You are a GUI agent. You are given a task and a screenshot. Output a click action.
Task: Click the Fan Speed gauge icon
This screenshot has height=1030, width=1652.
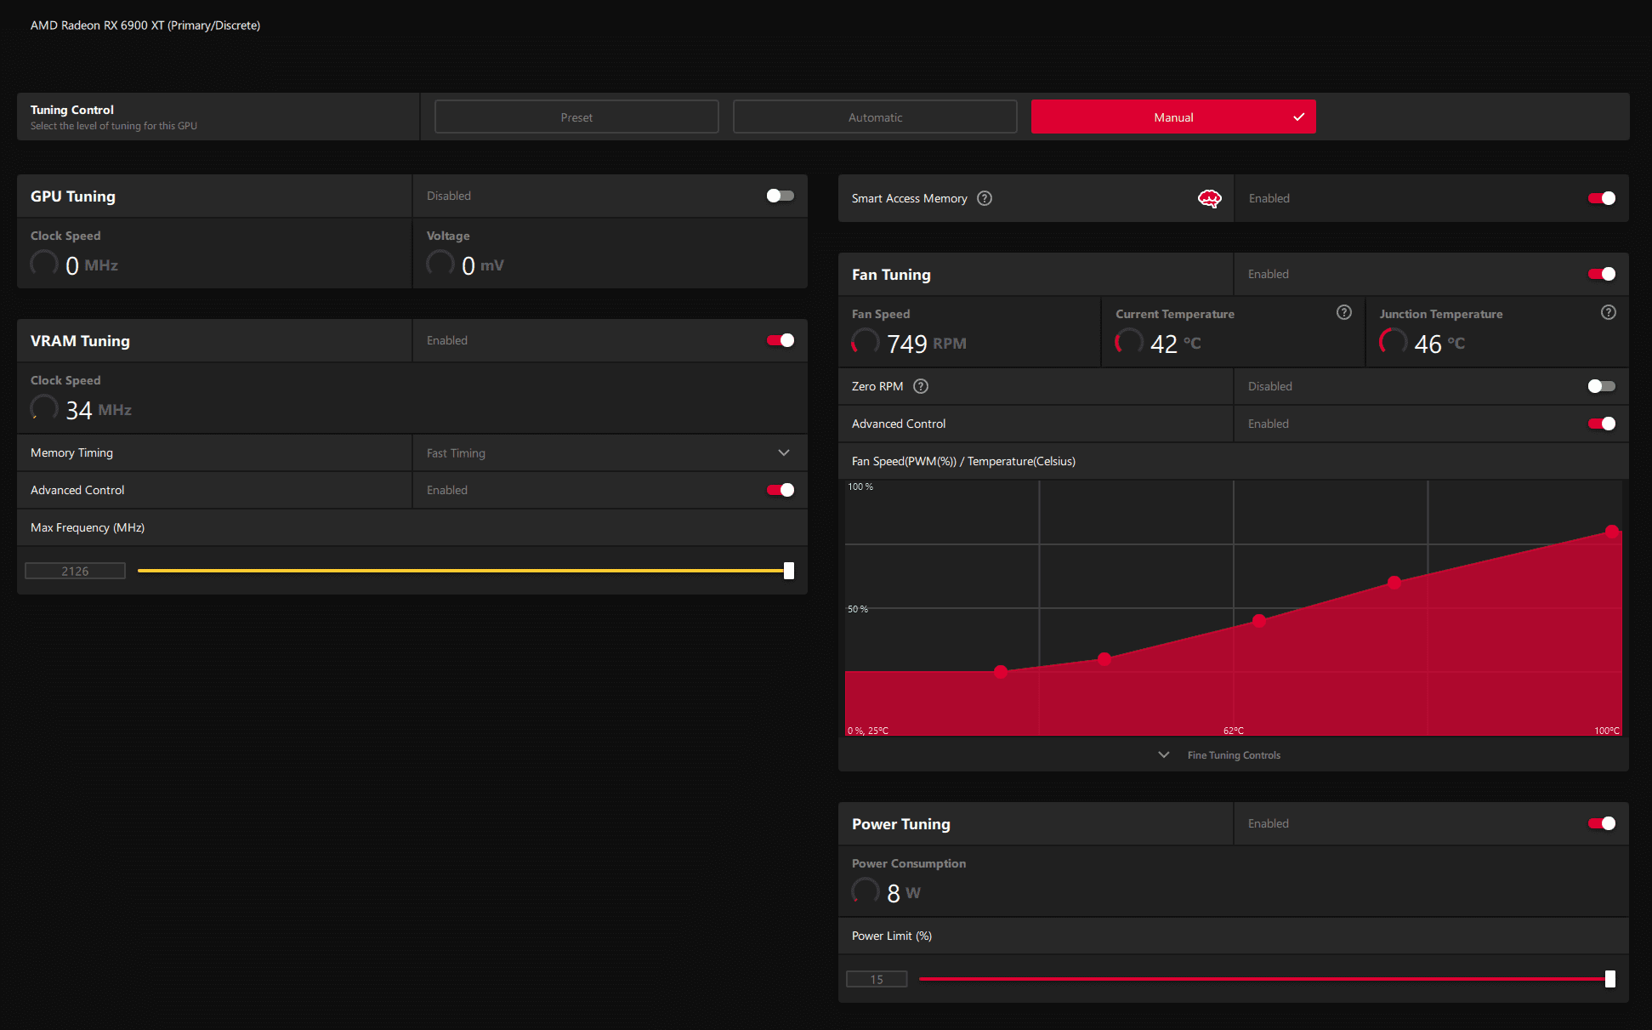[x=866, y=342]
